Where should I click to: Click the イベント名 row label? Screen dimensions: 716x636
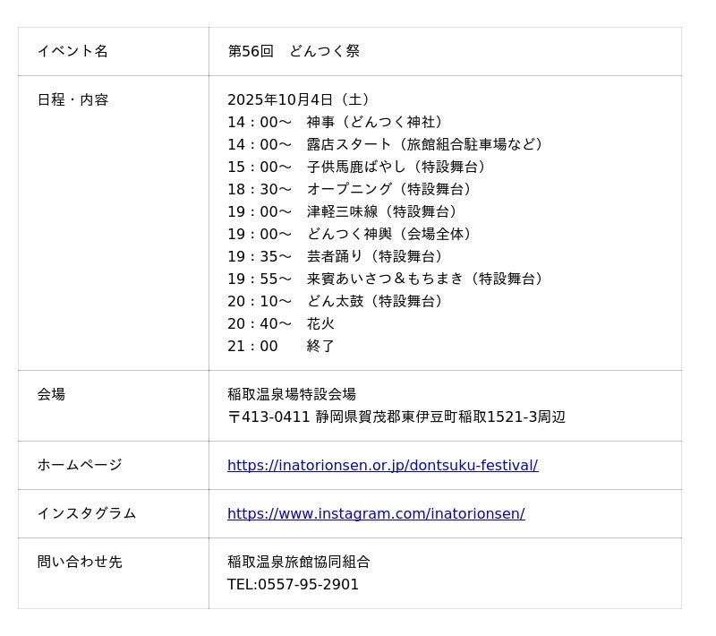click(72, 51)
